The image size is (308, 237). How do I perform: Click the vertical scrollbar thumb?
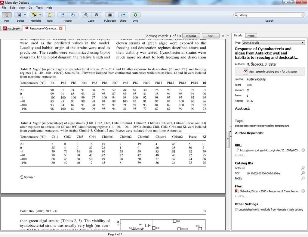(x=228, y=139)
